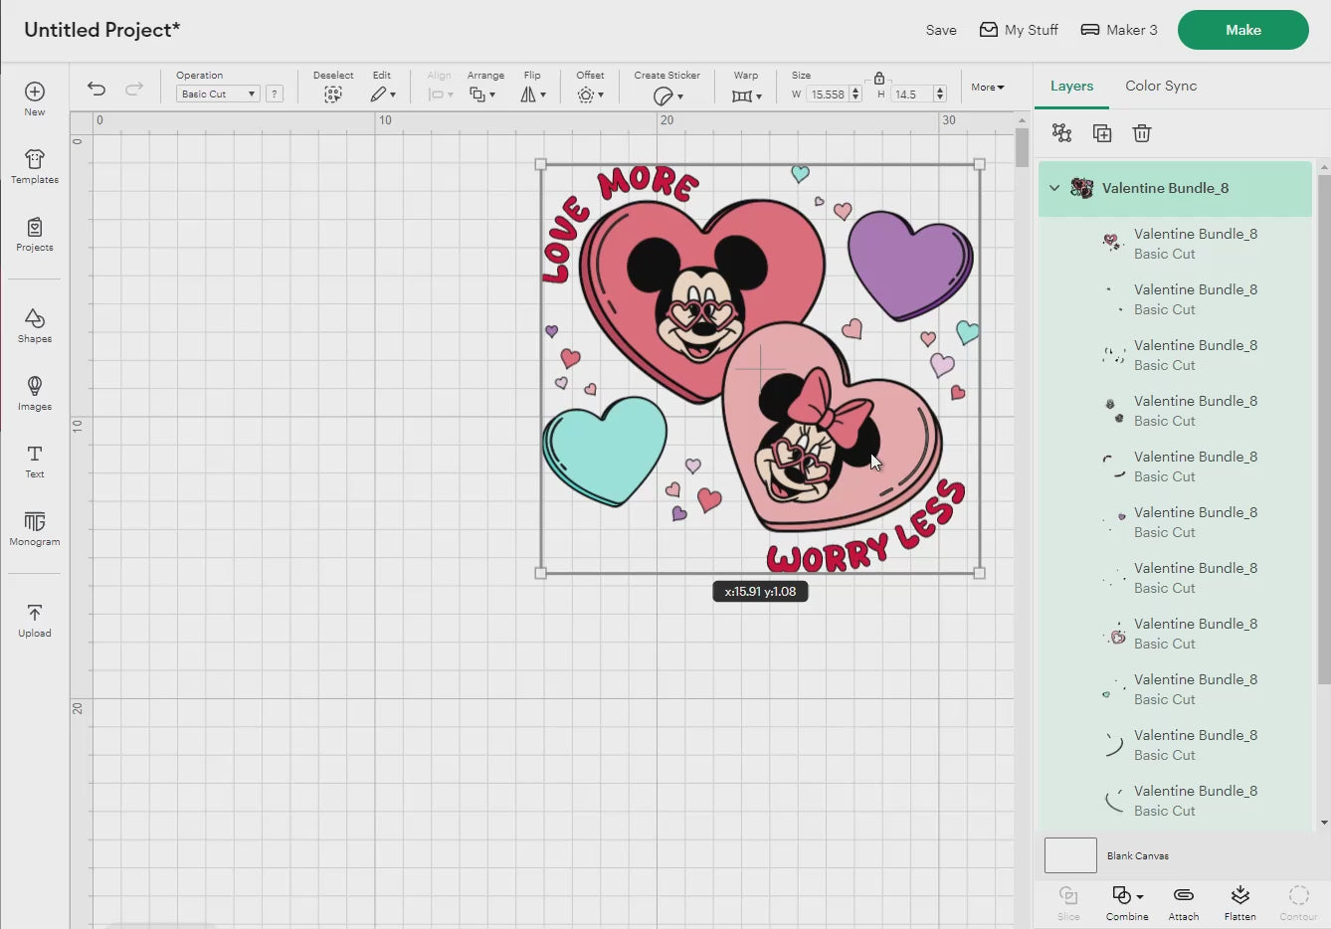Click the height stepper arrows
This screenshot has height=929, width=1331.
(x=939, y=94)
